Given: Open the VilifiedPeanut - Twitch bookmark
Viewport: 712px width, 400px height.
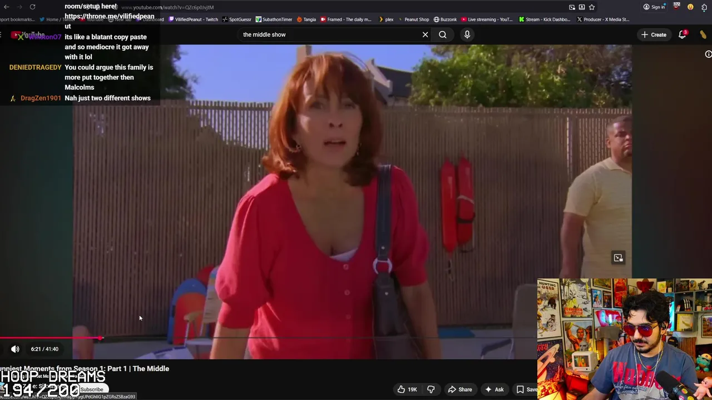Looking at the screenshot, I should [193, 19].
